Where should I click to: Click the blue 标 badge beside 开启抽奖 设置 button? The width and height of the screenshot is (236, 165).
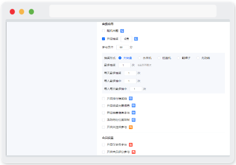click(x=136, y=39)
